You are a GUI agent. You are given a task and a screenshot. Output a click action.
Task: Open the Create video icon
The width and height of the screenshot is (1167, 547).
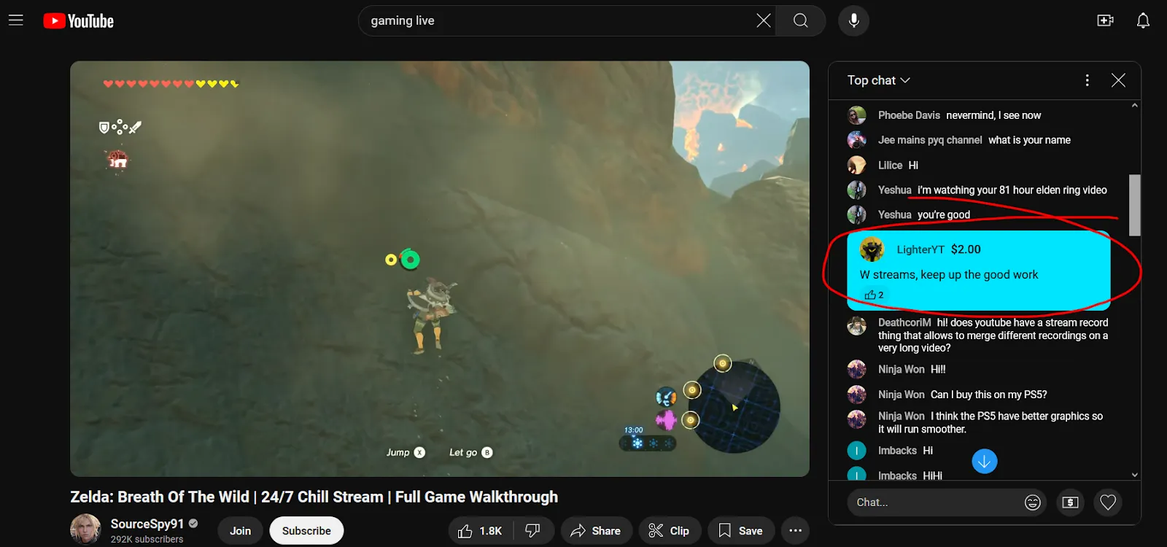[1105, 20]
